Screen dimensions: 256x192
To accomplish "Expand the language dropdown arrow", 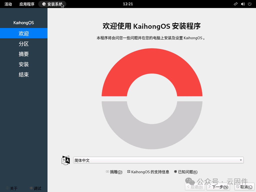I will (x=241, y=160).
